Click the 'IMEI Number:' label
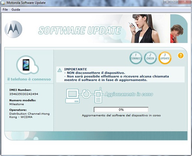 (x=20, y=90)
